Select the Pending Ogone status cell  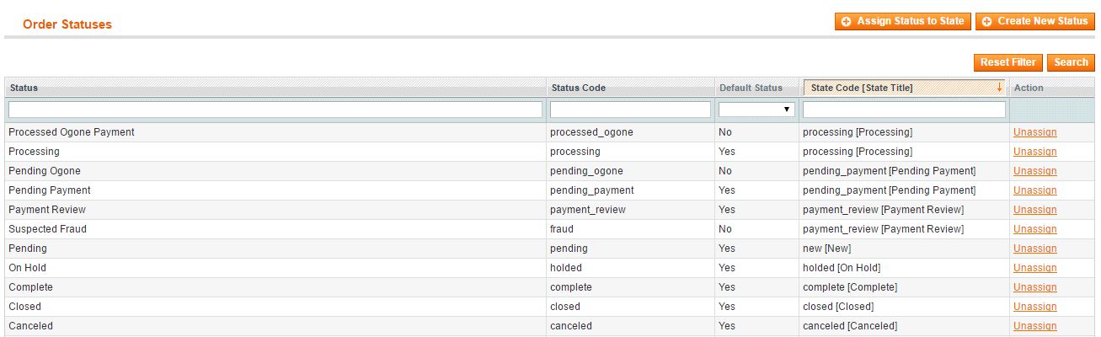point(275,171)
